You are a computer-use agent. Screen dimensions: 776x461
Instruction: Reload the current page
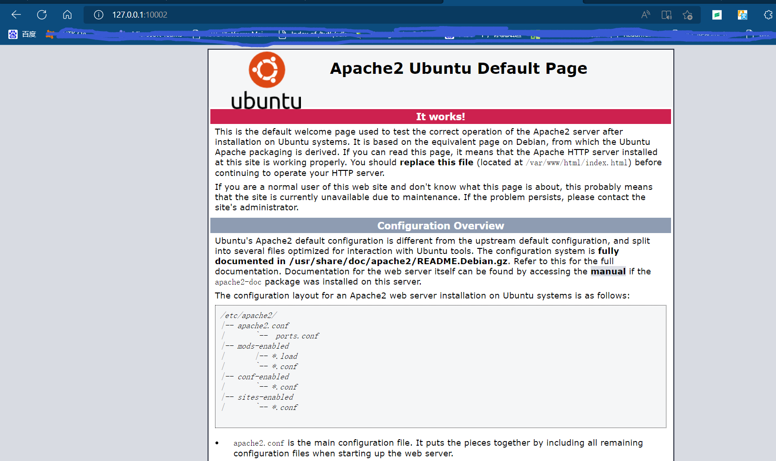pos(42,15)
